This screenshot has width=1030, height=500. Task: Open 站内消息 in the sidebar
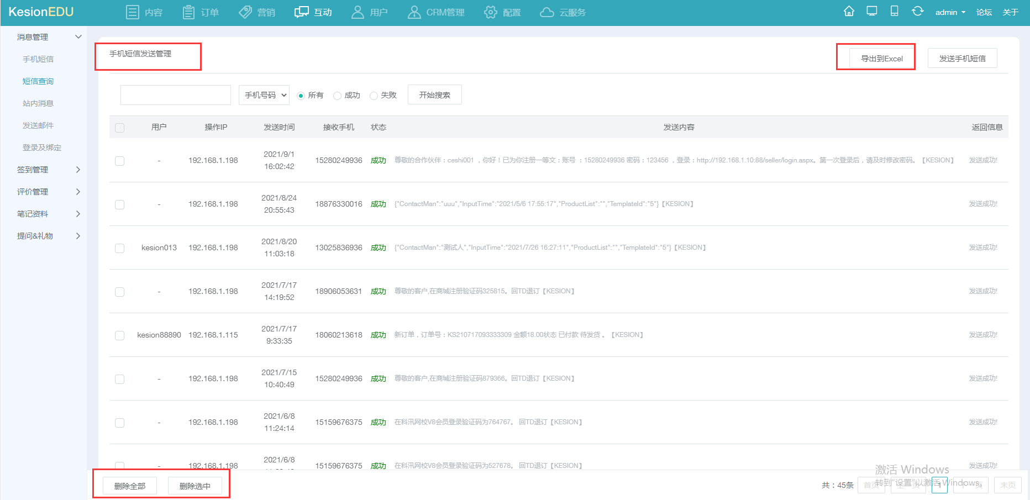pos(38,103)
